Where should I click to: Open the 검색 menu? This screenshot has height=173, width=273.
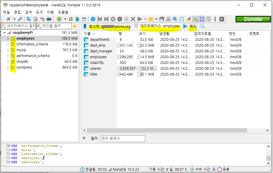click(28, 12)
